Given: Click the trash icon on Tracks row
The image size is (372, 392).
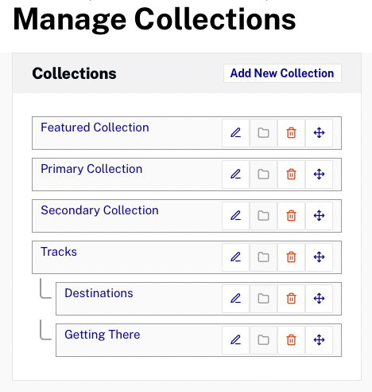Looking at the screenshot, I should click(x=291, y=257).
